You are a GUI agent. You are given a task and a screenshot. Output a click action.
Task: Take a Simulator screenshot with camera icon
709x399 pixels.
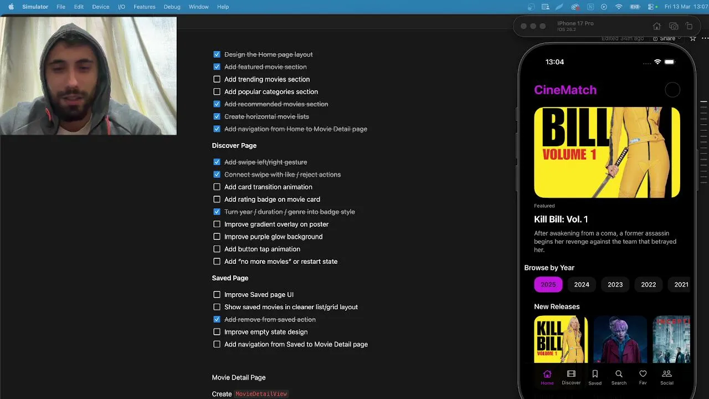coord(674,26)
